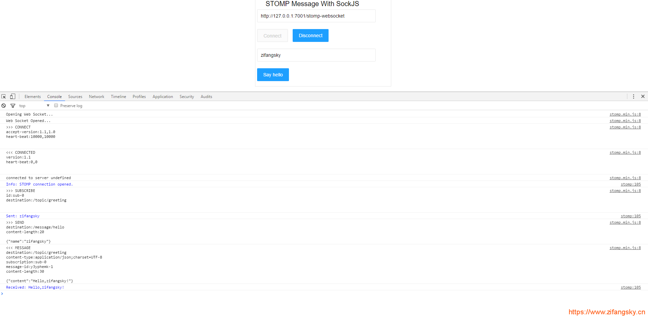Select the element inspection tool

pyautogui.click(x=4, y=96)
